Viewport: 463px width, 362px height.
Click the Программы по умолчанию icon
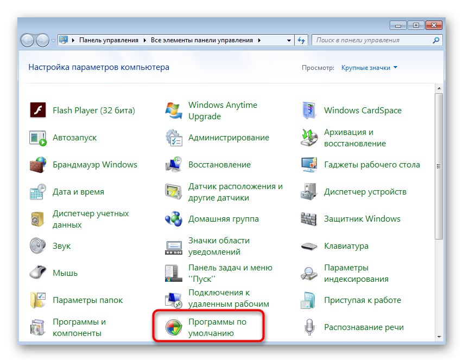[174, 327]
